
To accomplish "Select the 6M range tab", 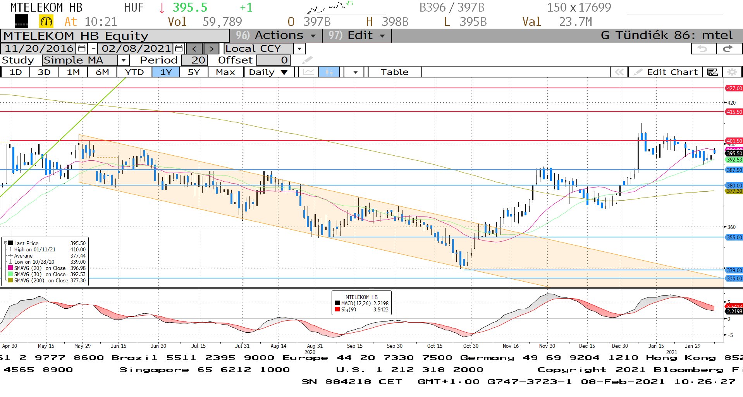I will tap(102, 72).
